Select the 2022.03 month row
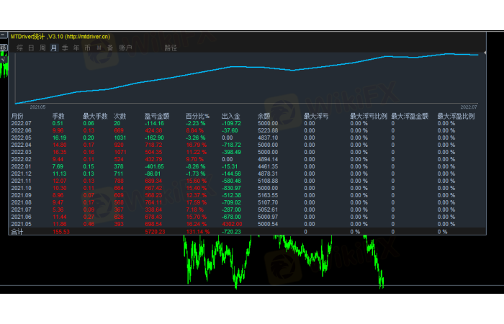 [247, 152]
